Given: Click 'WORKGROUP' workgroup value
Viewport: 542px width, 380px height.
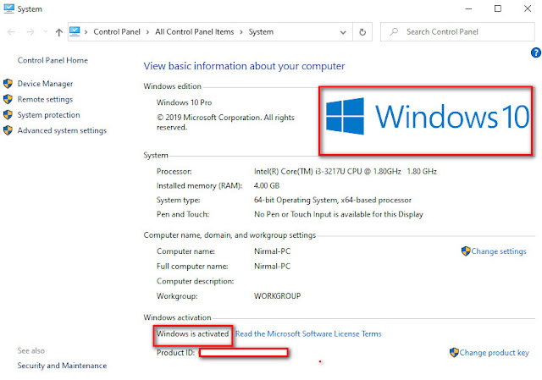Looking at the screenshot, I should [x=278, y=296].
